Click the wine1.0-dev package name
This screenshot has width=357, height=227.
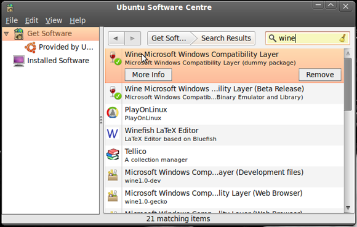[x=143, y=181]
